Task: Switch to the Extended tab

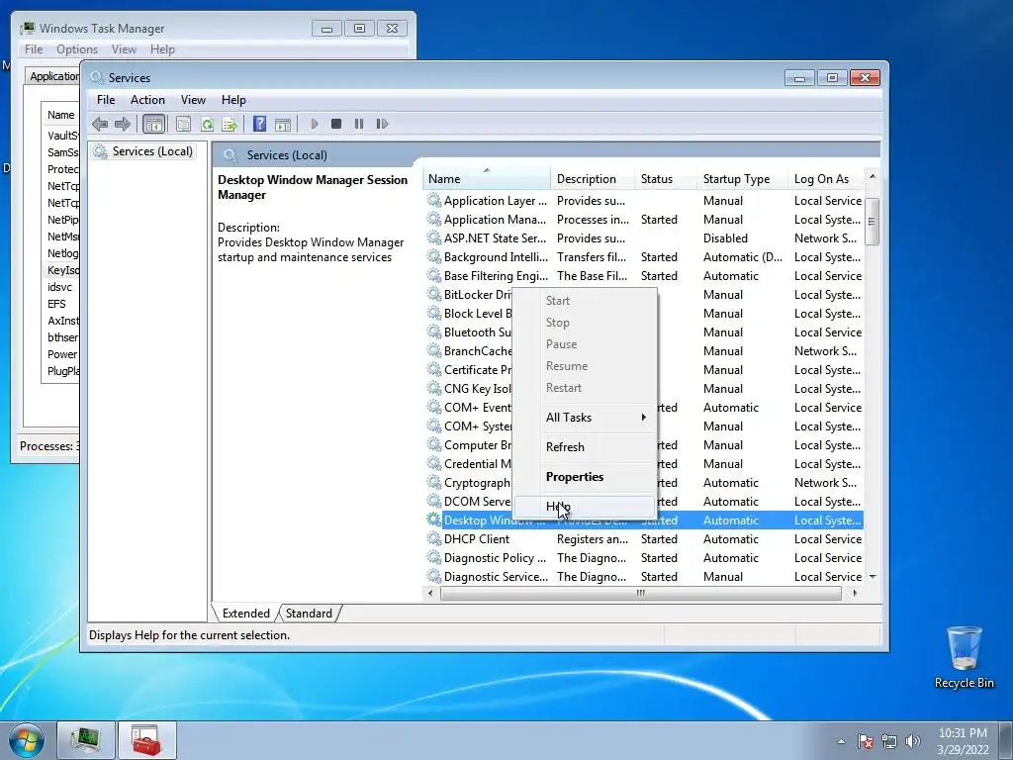Action: click(x=246, y=614)
